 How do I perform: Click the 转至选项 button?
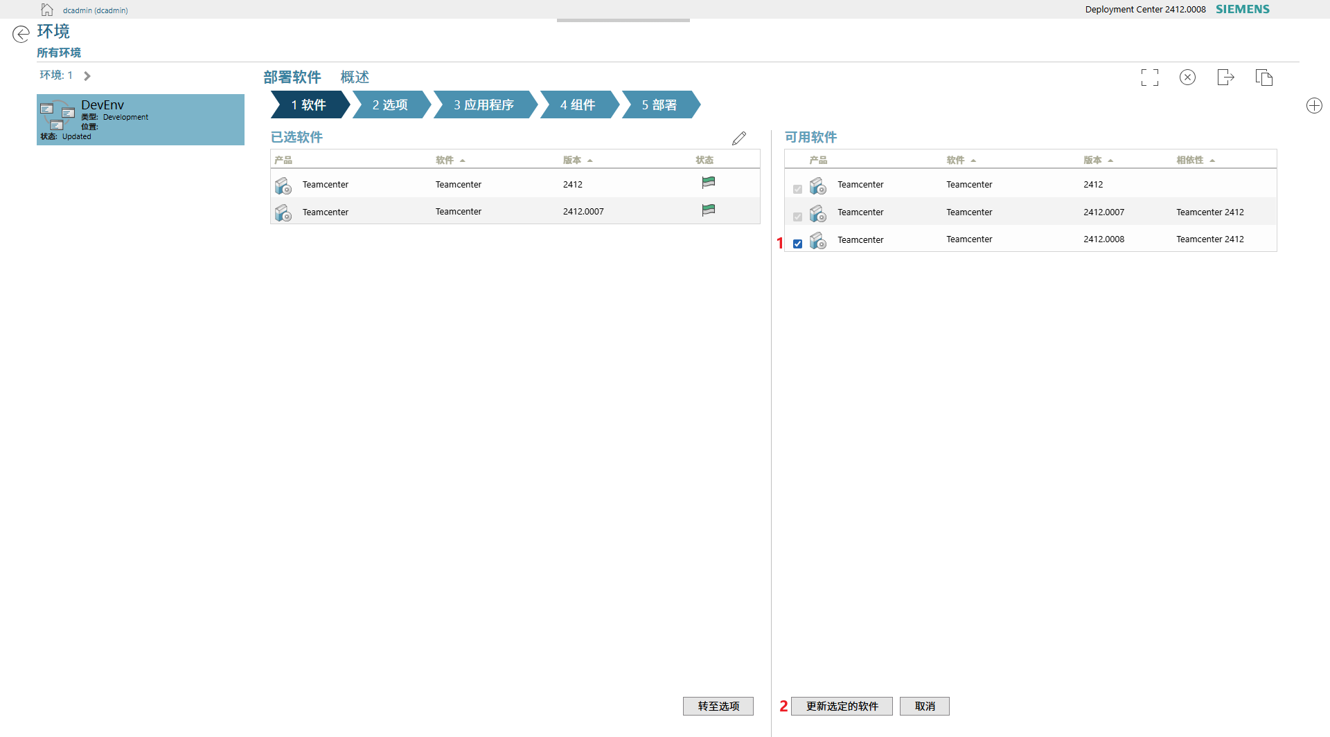(x=718, y=706)
